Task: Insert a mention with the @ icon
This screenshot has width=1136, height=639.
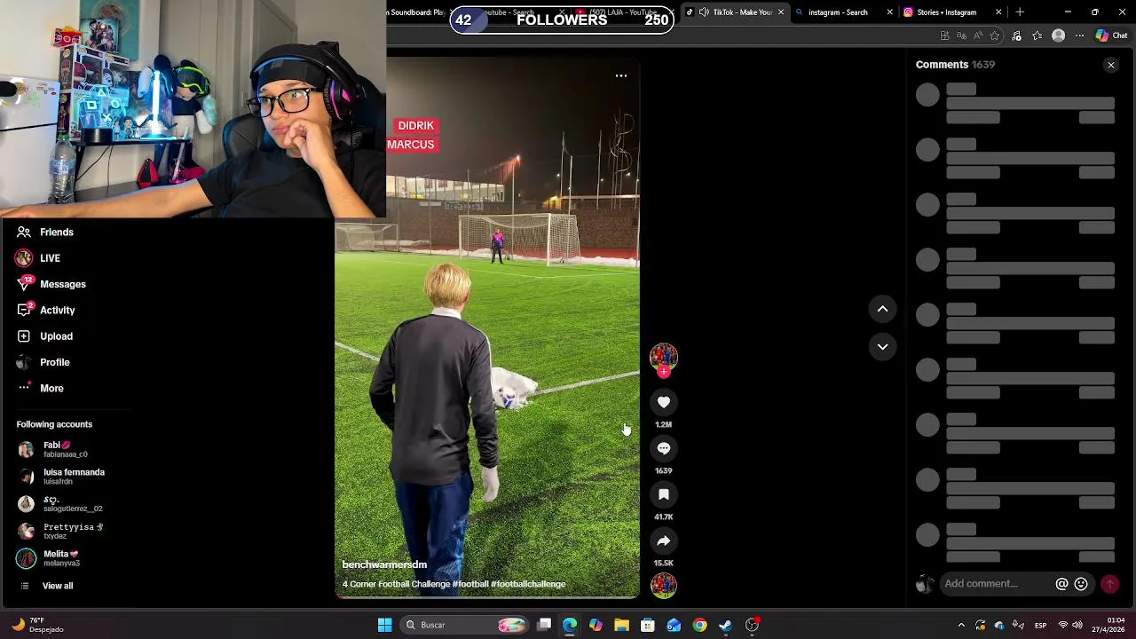Action: click(x=1061, y=584)
